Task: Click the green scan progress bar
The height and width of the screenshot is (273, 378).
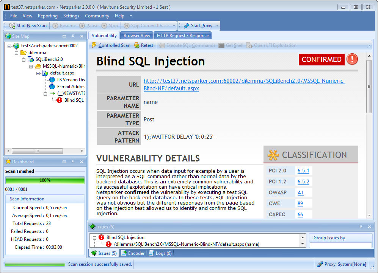Action: [45, 181]
